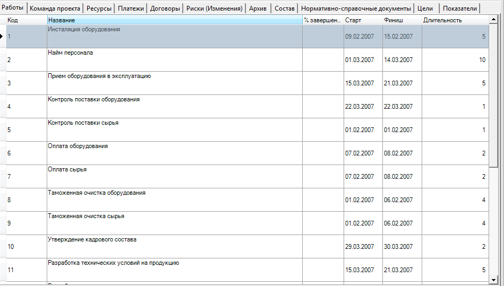Sort by the Название column header

tap(174, 20)
